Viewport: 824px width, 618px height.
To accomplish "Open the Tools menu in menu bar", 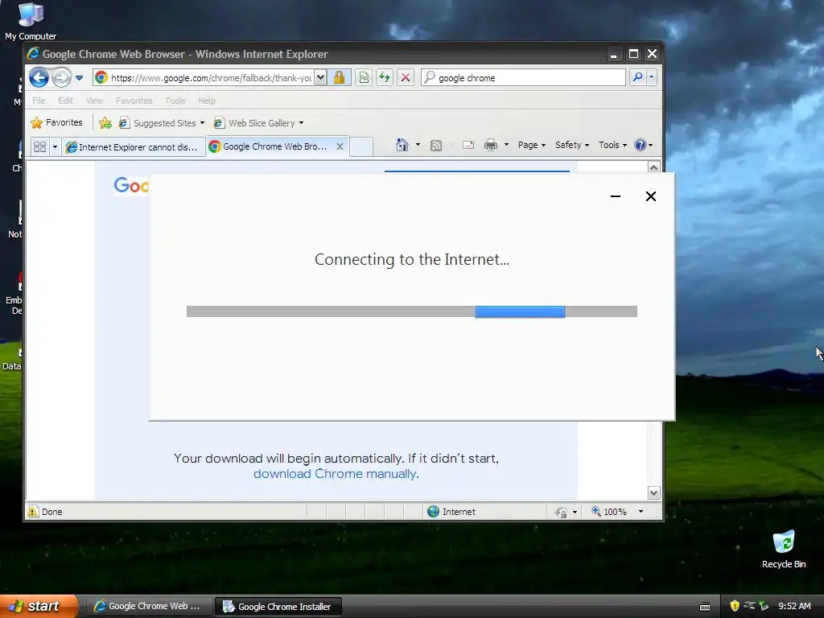I will (175, 101).
